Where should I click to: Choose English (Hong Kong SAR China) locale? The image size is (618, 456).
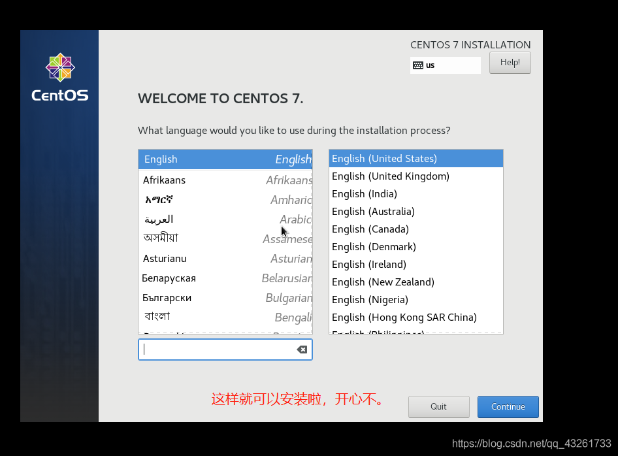tap(415, 318)
